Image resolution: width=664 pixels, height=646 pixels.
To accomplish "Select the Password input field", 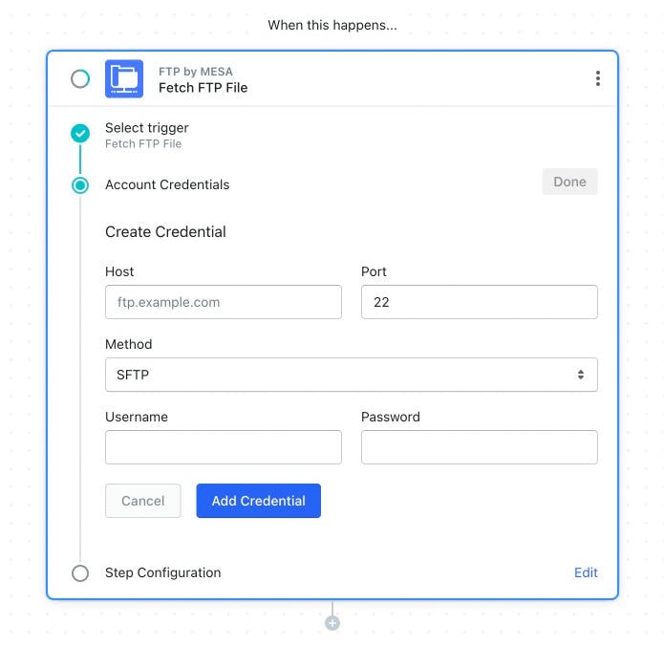I will coord(480,447).
